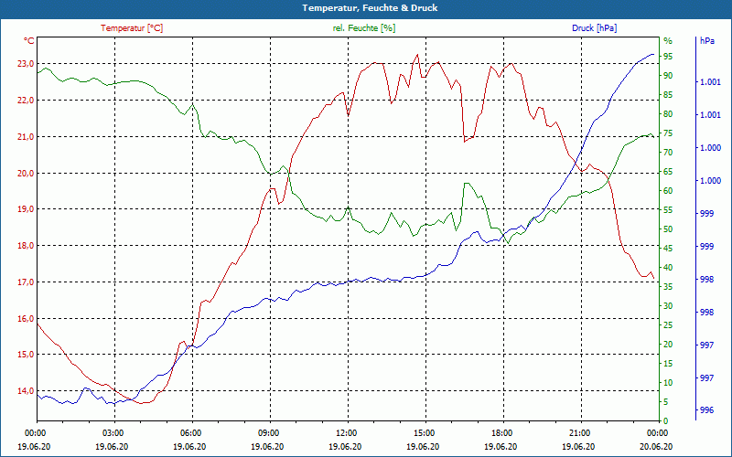Click the '19.06.20' date under 09:00
Screen dimensions: 732x457
click(x=267, y=446)
